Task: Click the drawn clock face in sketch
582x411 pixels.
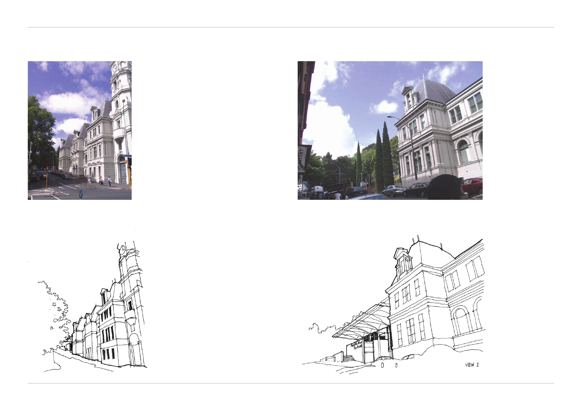Action: [x=122, y=250]
